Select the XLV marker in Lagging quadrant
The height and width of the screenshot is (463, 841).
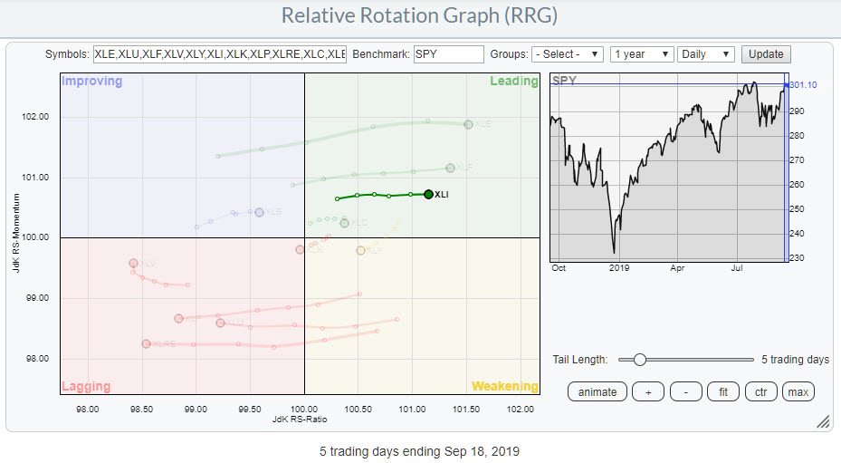(x=133, y=263)
